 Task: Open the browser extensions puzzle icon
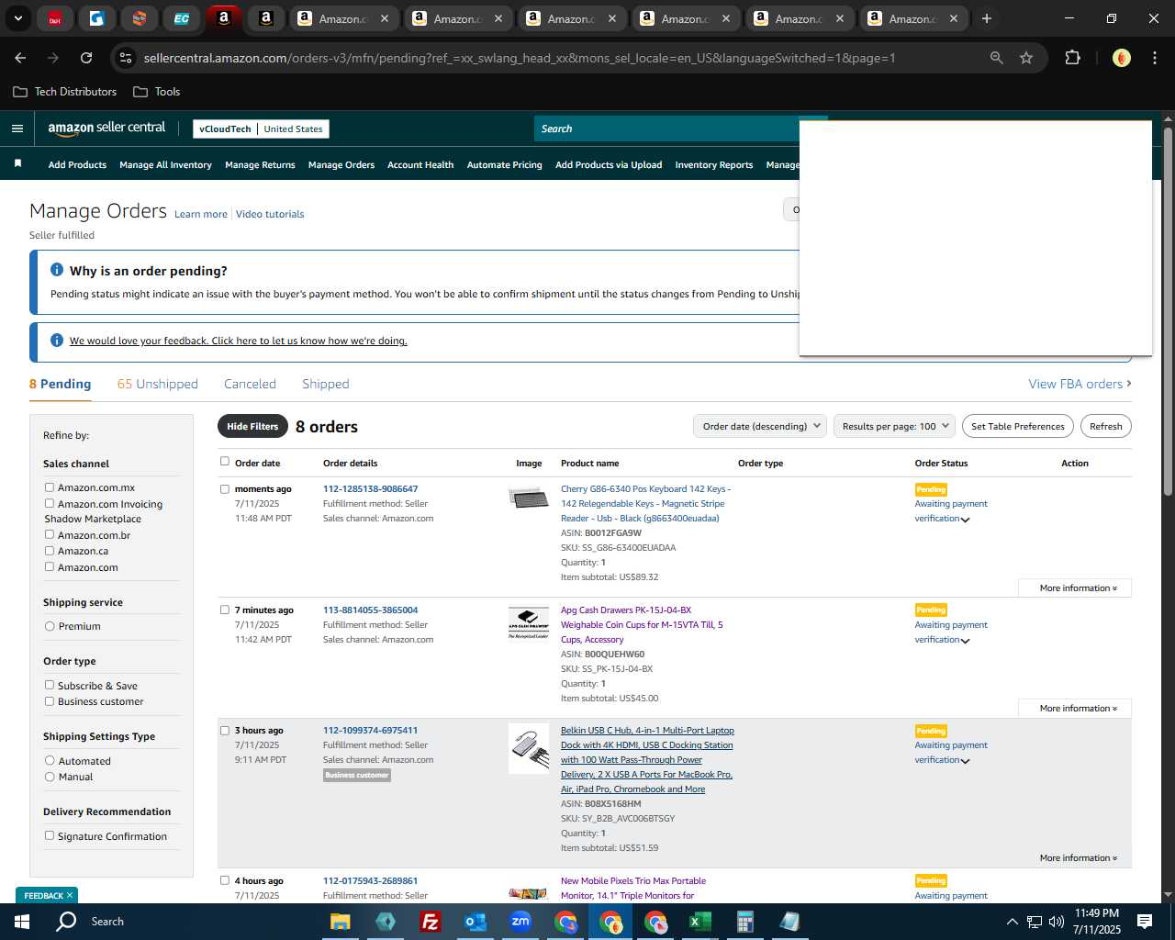click(x=1072, y=58)
